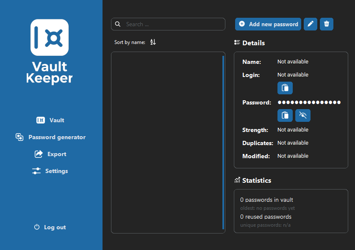The image size is (355, 250).
Task: Go to the Export page
Action: [50, 154]
